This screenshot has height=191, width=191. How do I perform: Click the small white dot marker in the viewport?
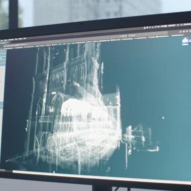coord(163,118)
